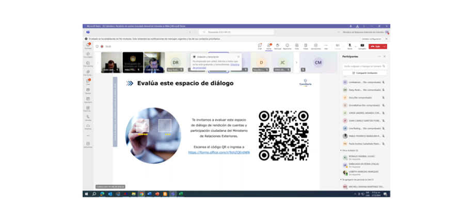Viewport: 475px width, 217px height.
Task: Select PABLO FEDERICO IBARGUEN participant
Action: [364, 136]
